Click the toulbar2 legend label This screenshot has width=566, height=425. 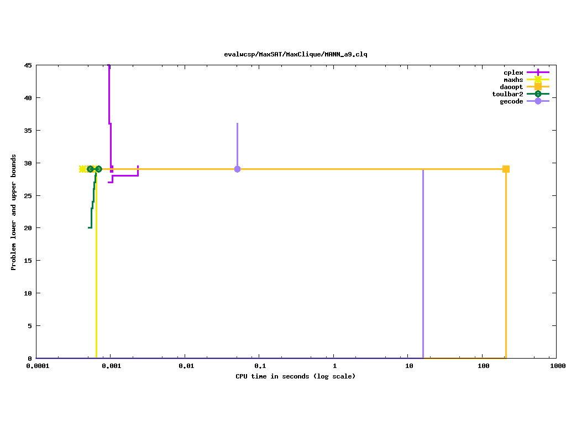point(507,94)
